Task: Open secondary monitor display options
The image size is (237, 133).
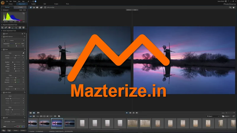Action: 41,7
